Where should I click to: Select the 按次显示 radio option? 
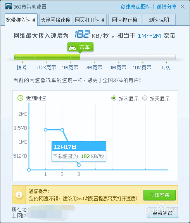pyautogui.click(x=114, y=98)
